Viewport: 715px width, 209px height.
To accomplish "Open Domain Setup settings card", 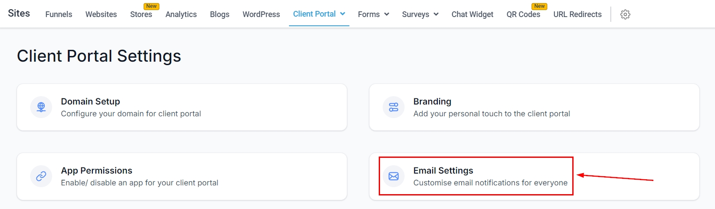I will click(x=182, y=107).
